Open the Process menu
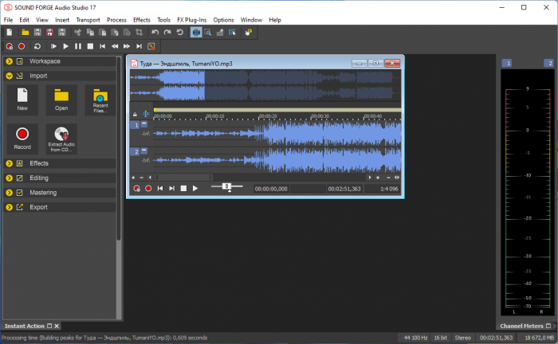 pyautogui.click(x=116, y=20)
